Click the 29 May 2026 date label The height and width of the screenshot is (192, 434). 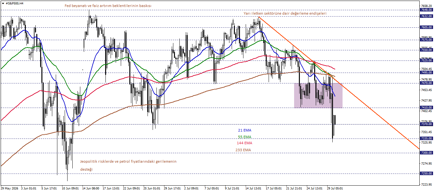[10, 188]
